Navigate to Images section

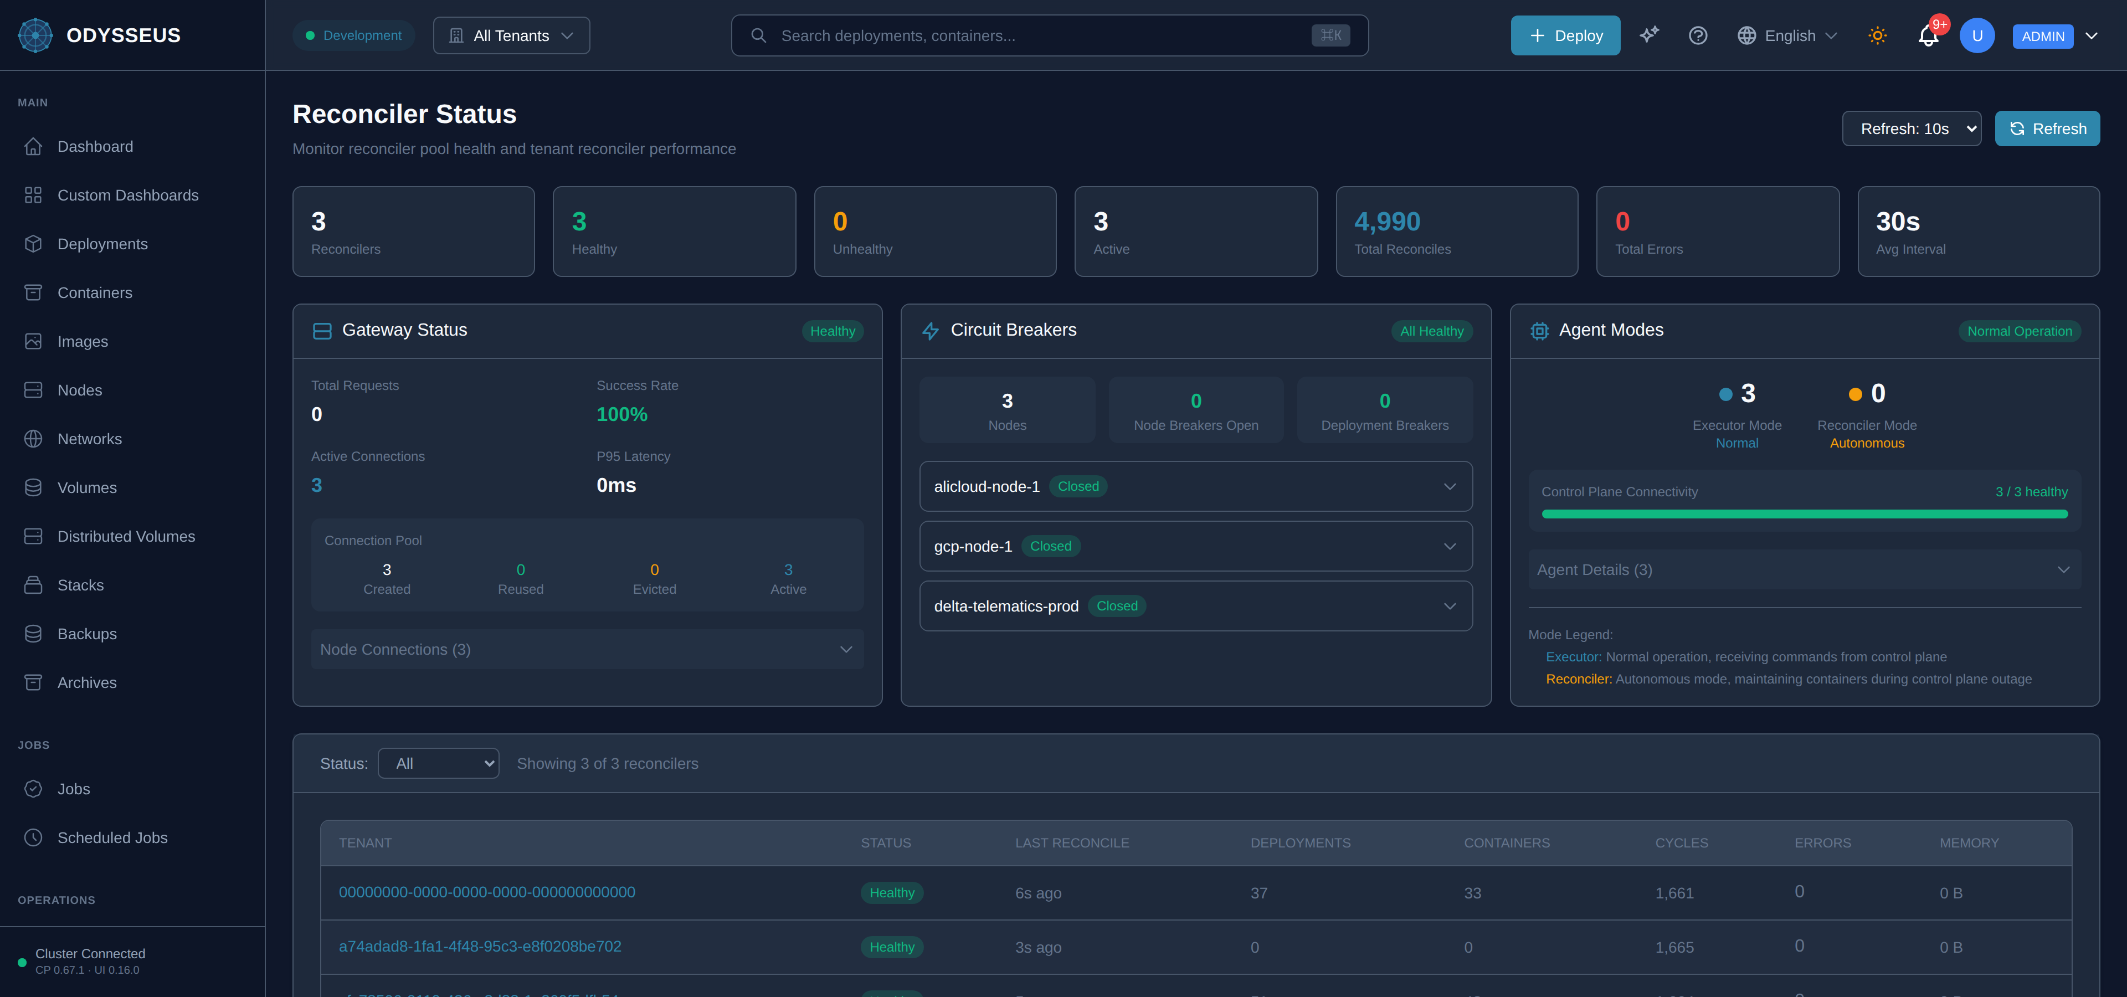pyautogui.click(x=132, y=341)
